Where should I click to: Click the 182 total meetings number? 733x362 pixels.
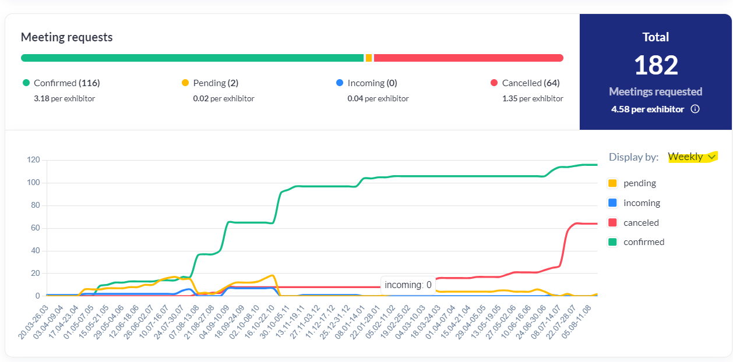pyautogui.click(x=656, y=65)
